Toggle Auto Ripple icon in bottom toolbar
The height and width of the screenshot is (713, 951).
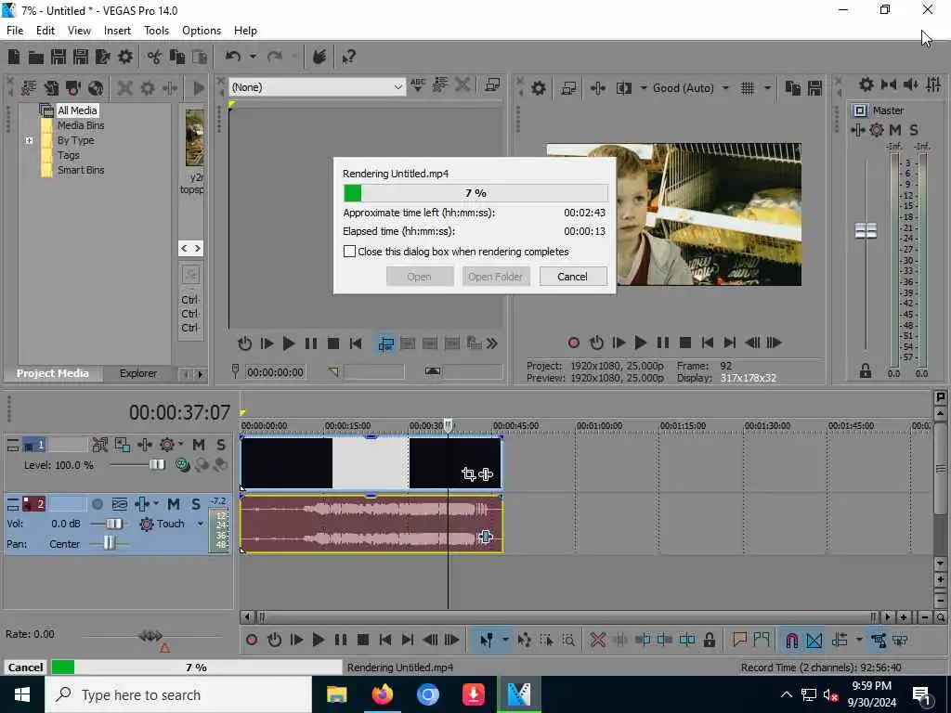(840, 641)
